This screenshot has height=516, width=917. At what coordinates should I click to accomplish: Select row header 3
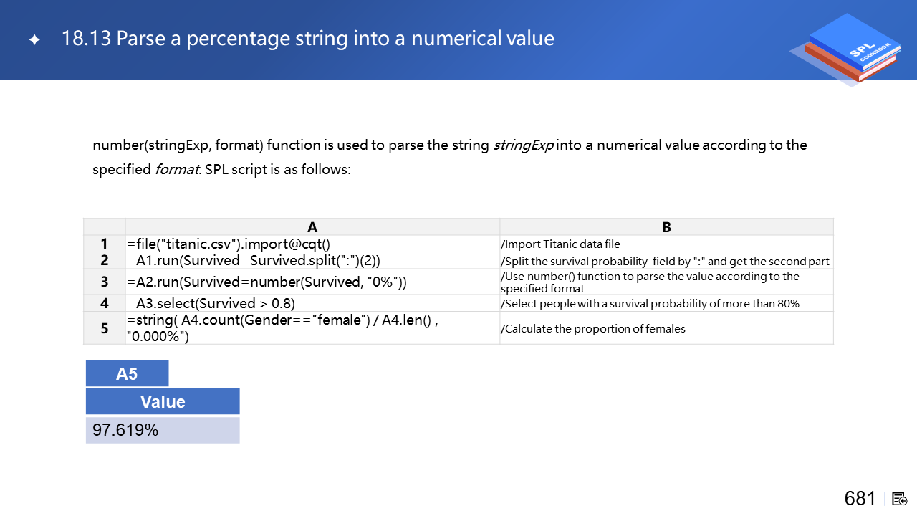point(105,282)
